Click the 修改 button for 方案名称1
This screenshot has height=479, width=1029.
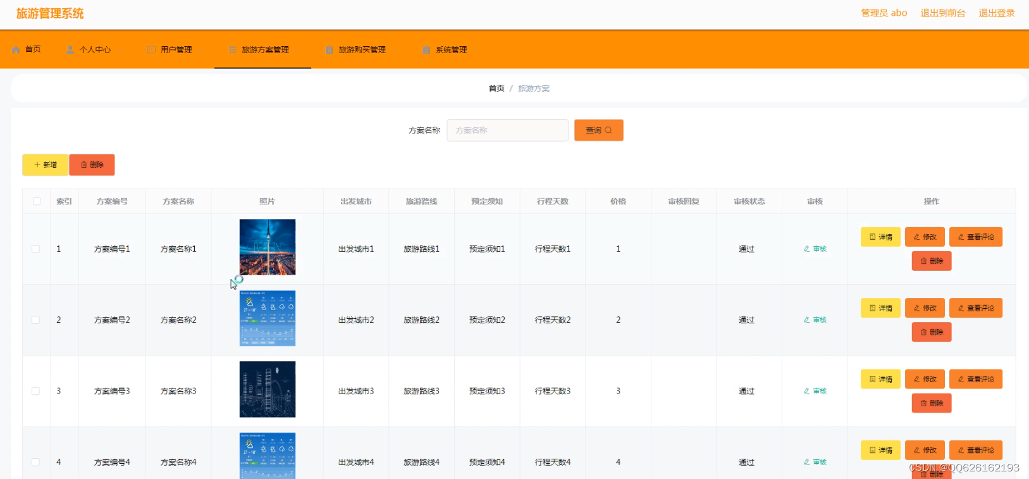pyautogui.click(x=925, y=237)
